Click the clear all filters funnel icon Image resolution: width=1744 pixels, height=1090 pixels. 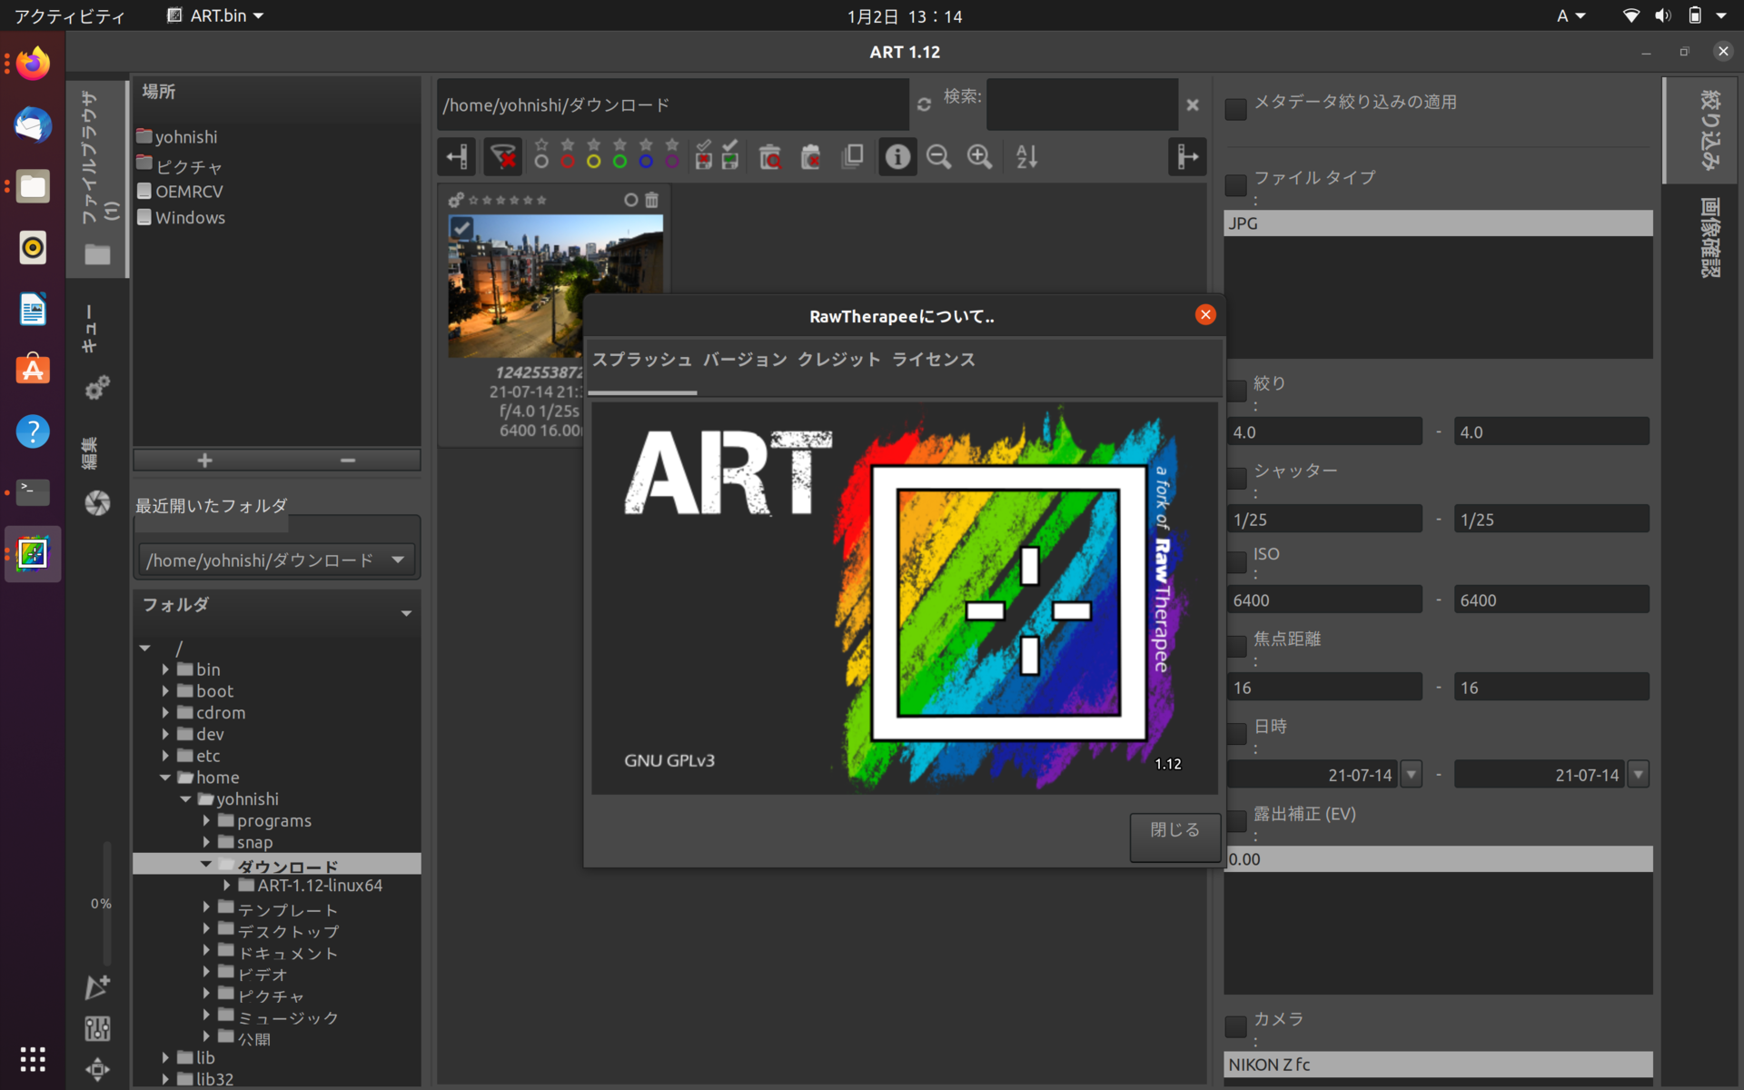[x=502, y=157]
